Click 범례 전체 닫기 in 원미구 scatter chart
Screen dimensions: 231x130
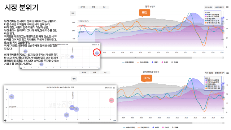pyautogui.click(x=108, y=88)
